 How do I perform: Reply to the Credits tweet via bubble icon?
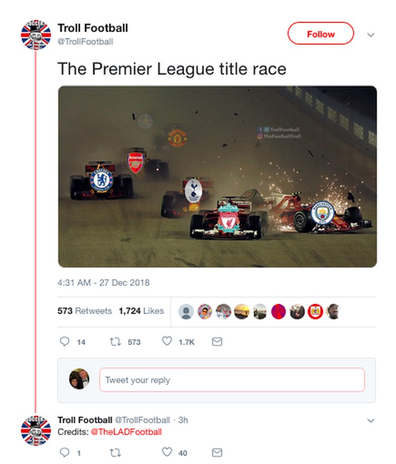click(64, 452)
